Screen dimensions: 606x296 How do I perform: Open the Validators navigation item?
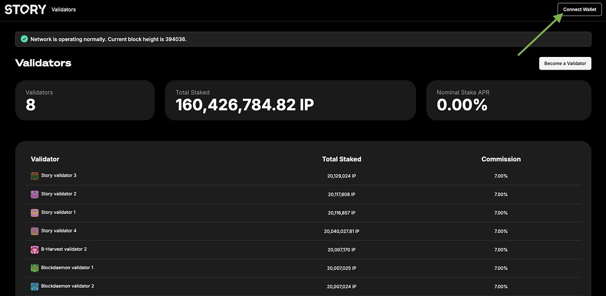(x=64, y=10)
